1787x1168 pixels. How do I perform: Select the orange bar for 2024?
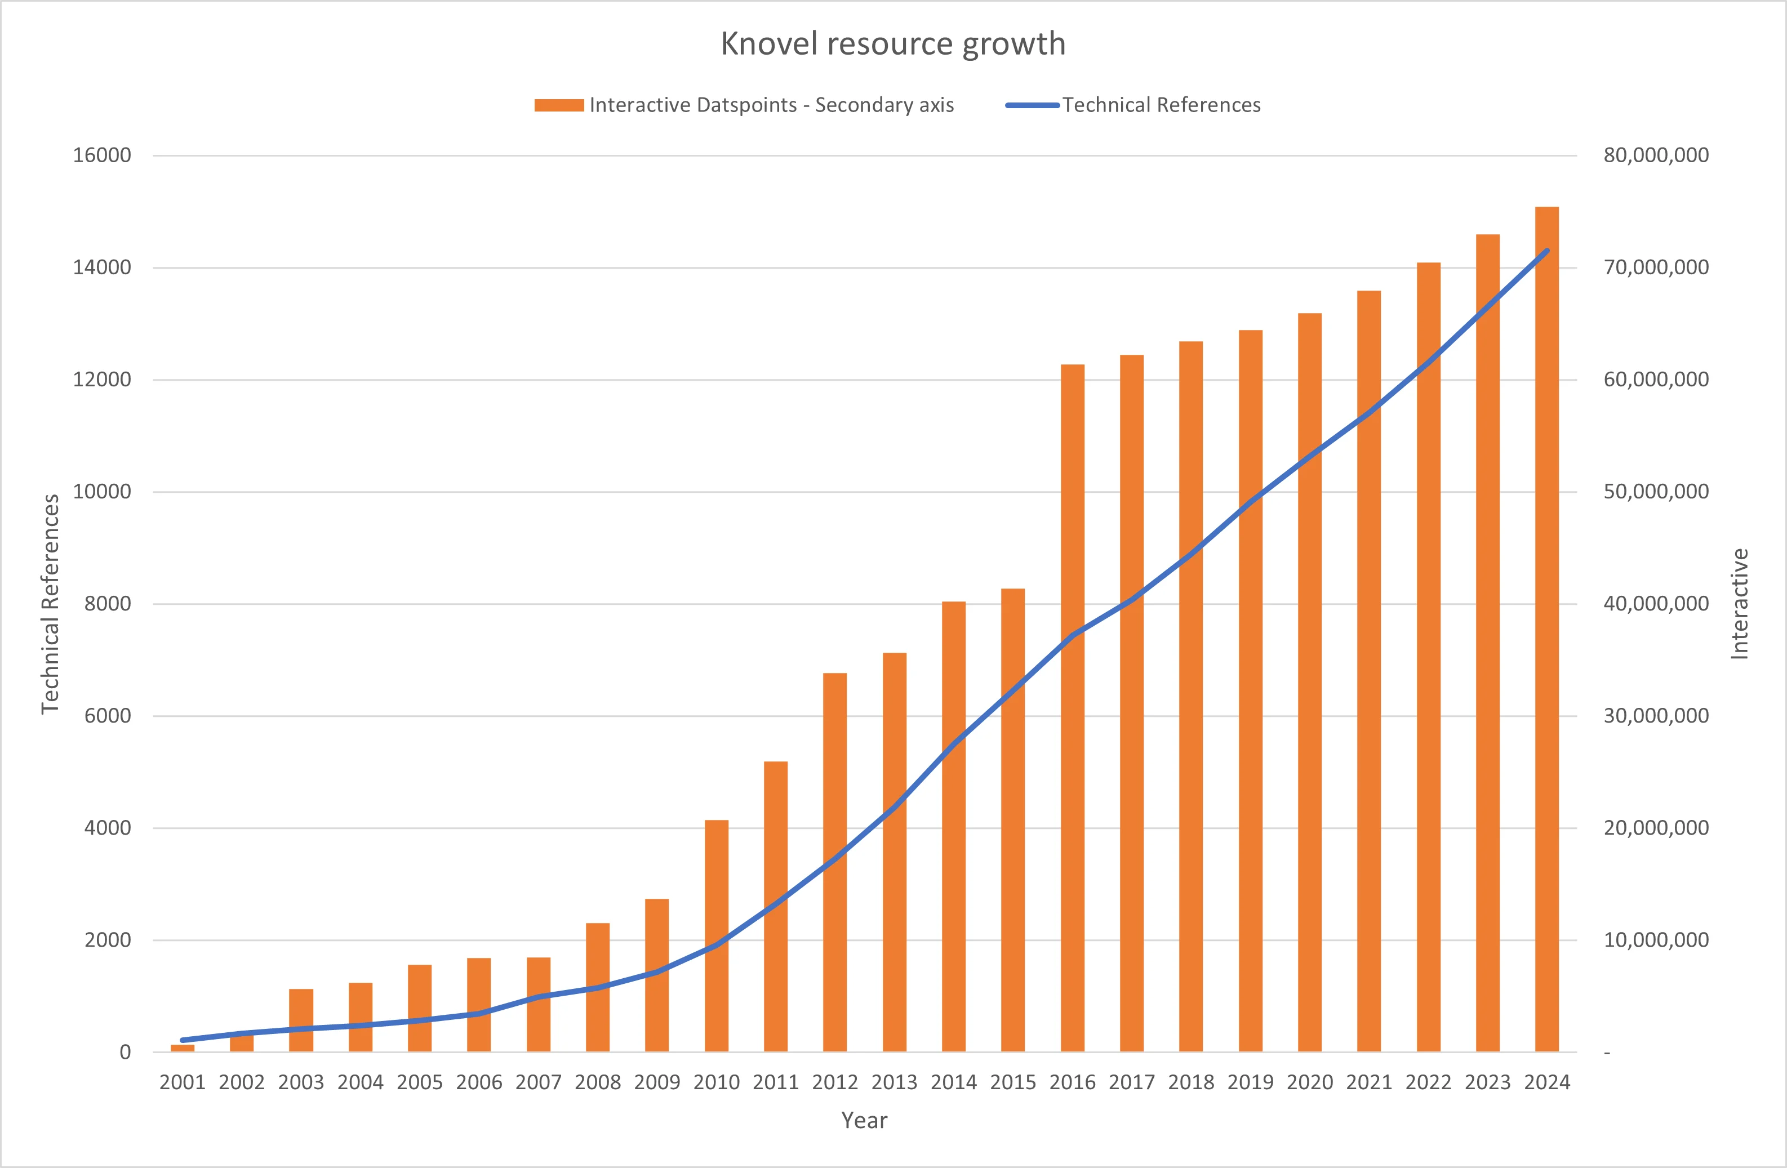pyautogui.click(x=1548, y=629)
